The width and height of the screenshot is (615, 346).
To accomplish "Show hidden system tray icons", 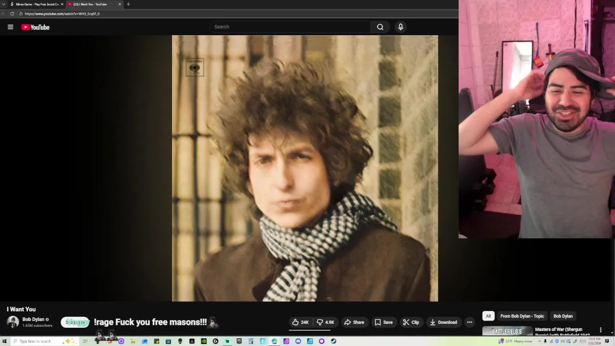I will pyautogui.click(x=540, y=341).
